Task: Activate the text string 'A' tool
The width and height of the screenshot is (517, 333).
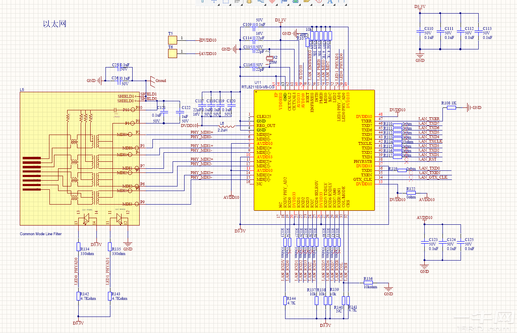Action: click(x=330, y=1)
